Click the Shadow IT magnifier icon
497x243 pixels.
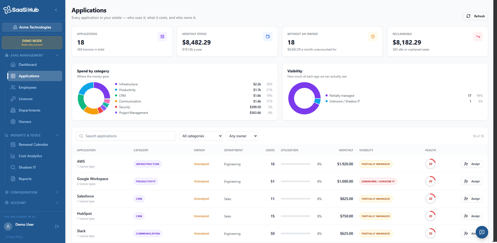click(x=13, y=167)
